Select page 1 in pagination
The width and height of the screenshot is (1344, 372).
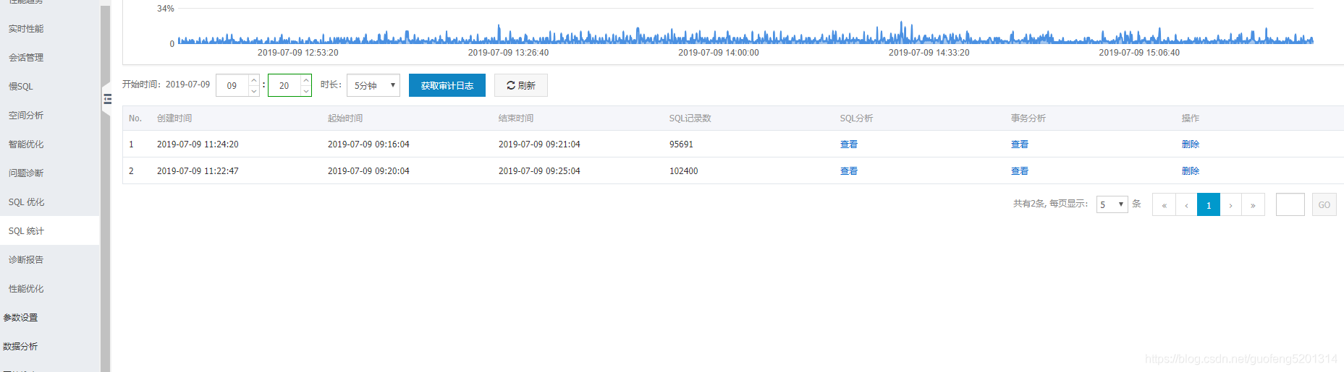(1209, 204)
